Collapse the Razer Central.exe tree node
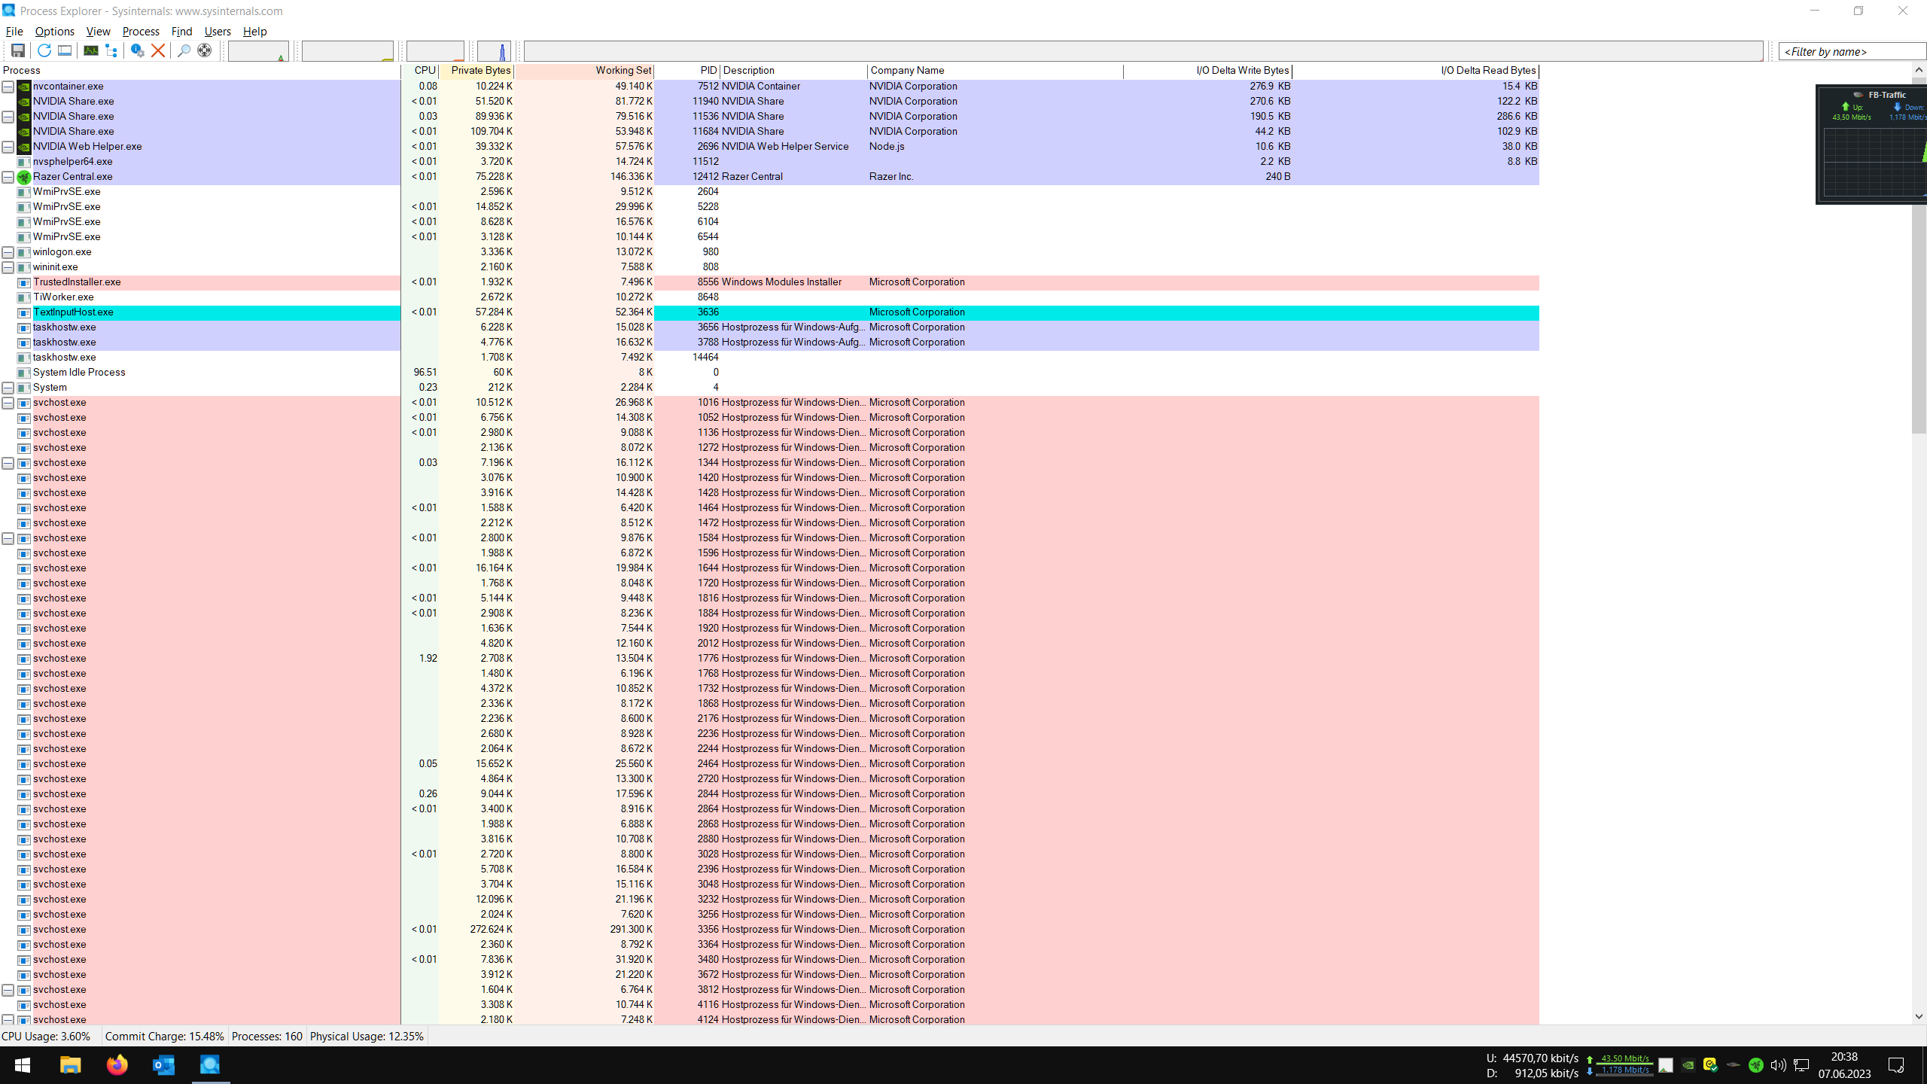 8,177
